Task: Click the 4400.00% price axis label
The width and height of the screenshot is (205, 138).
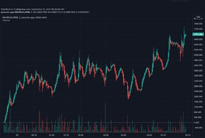Action: [198, 65]
